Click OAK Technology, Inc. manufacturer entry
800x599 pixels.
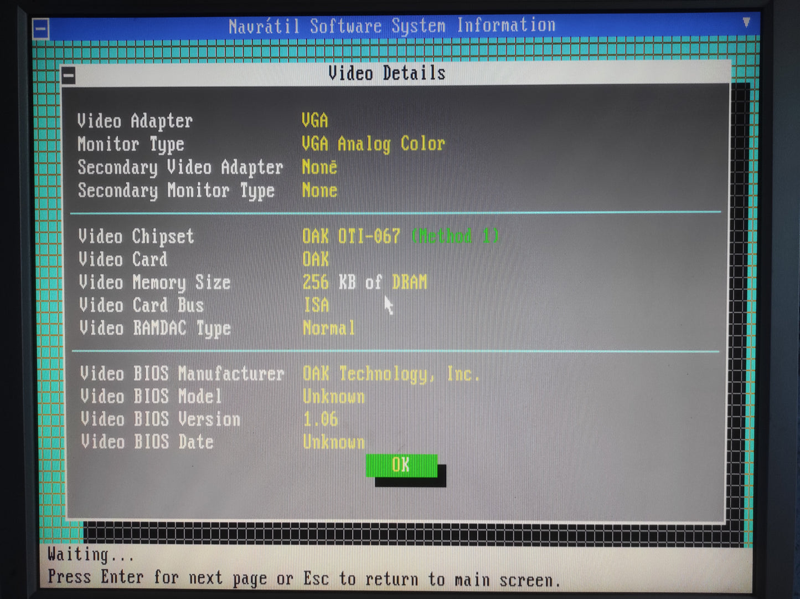[391, 373]
